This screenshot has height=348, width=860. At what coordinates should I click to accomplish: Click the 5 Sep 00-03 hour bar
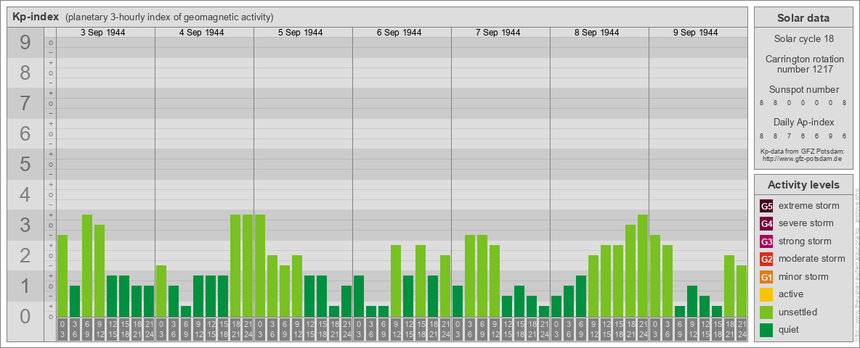[260, 265]
